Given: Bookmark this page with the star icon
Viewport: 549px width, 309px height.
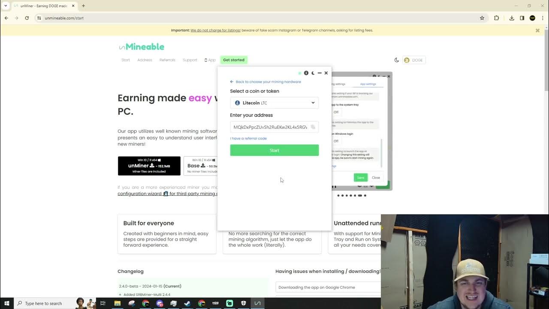Looking at the screenshot, I should [482, 18].
